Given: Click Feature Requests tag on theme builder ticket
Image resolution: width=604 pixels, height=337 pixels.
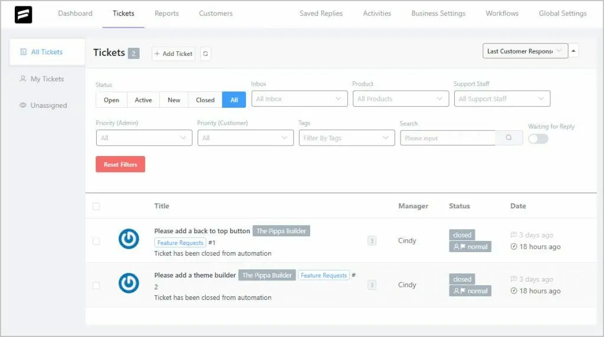Looking at the screenshot, I should click(x=324, y=275).
